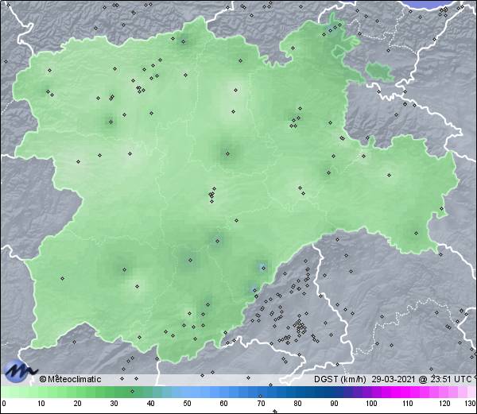Click the date 29-03-2021

[x=394, y=379]
